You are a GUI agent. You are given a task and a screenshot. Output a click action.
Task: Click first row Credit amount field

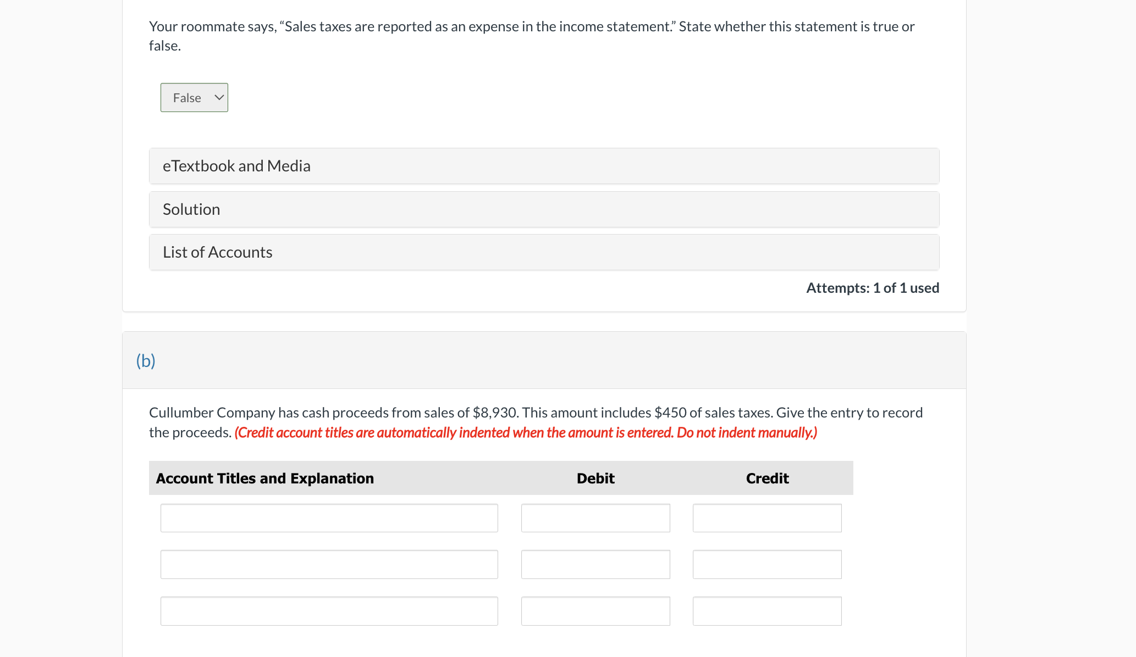tap(766, 518)
